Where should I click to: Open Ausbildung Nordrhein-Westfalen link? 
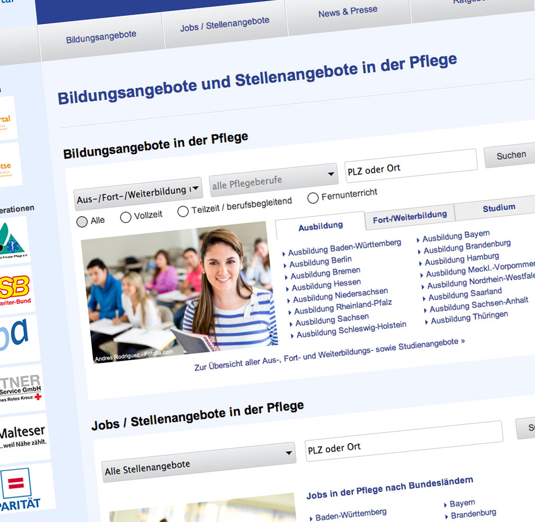pos(481,281)
